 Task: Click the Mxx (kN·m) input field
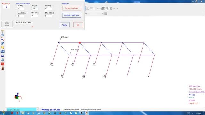click(x=20, y=16)
